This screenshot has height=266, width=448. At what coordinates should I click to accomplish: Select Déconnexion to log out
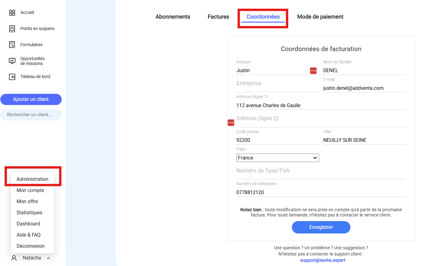point(30,246)
